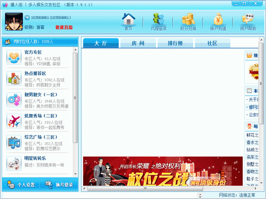
Task: Switch to the 排行榜 tab
Action: (176, 43)
